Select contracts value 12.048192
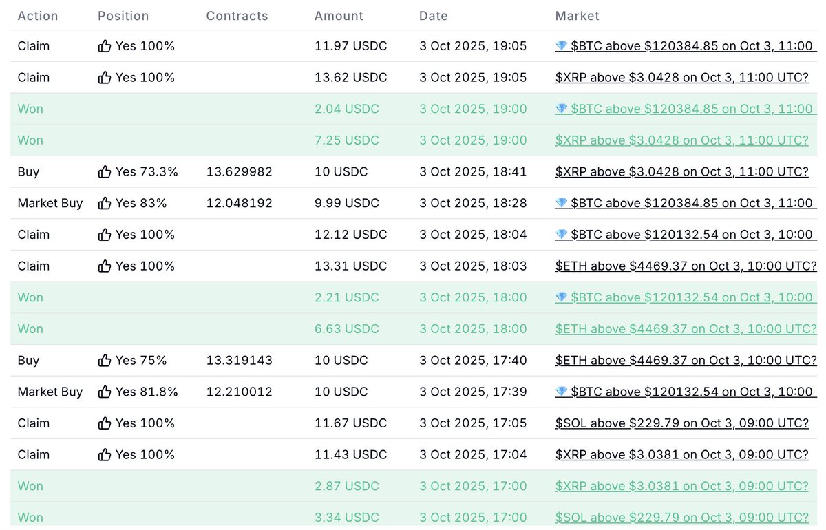This screenshot has height=530, width=826. pyautogui.click(x=240, y=203)
